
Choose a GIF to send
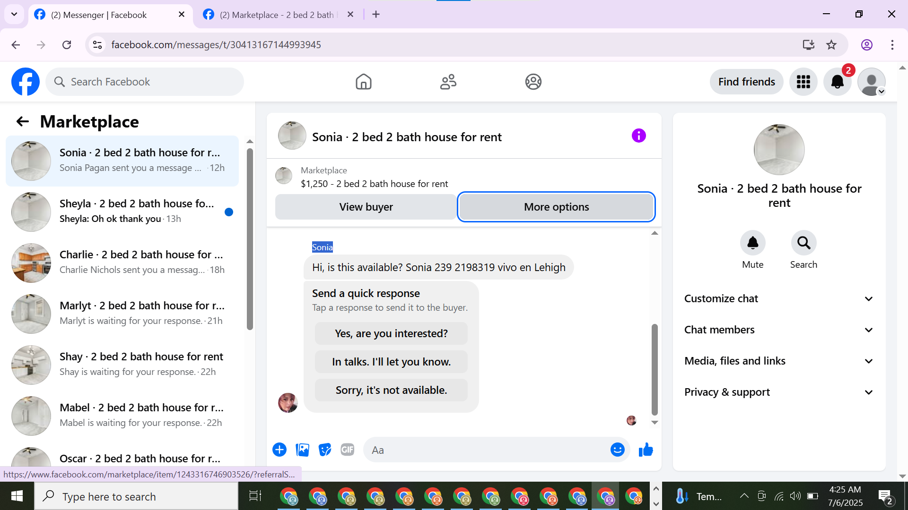[348, 450]
